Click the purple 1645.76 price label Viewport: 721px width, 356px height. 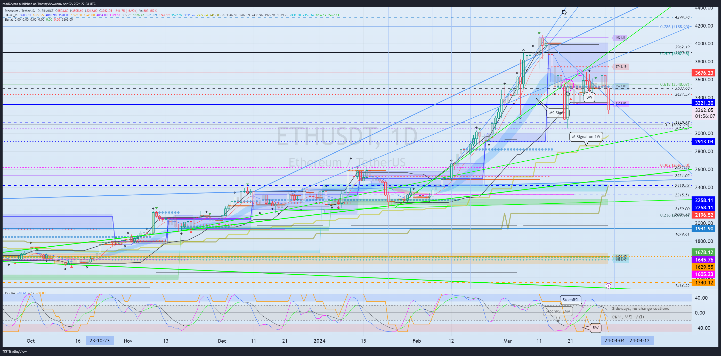(704, 260)
